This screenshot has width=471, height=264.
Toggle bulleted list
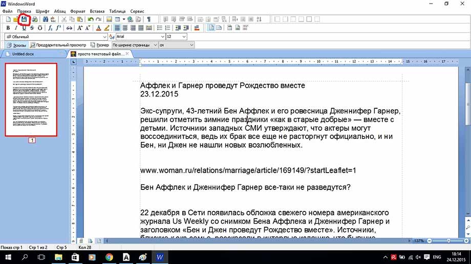(160, 28)
